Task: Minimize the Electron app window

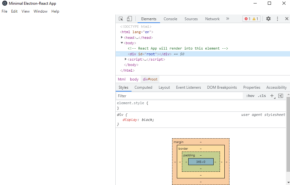Action: point(255,3)
